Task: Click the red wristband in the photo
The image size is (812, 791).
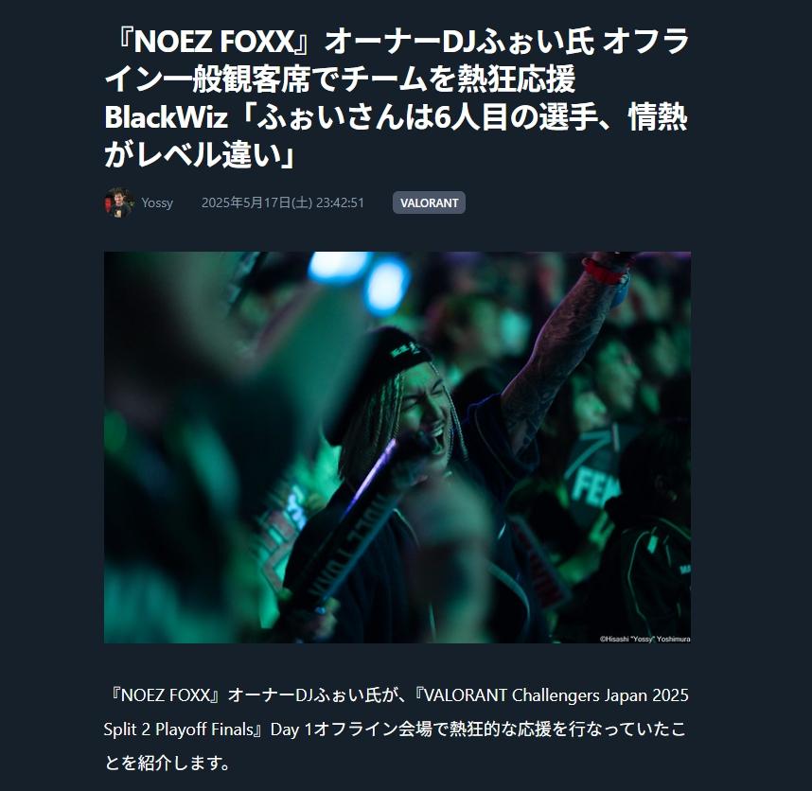Action: point(605,271)
